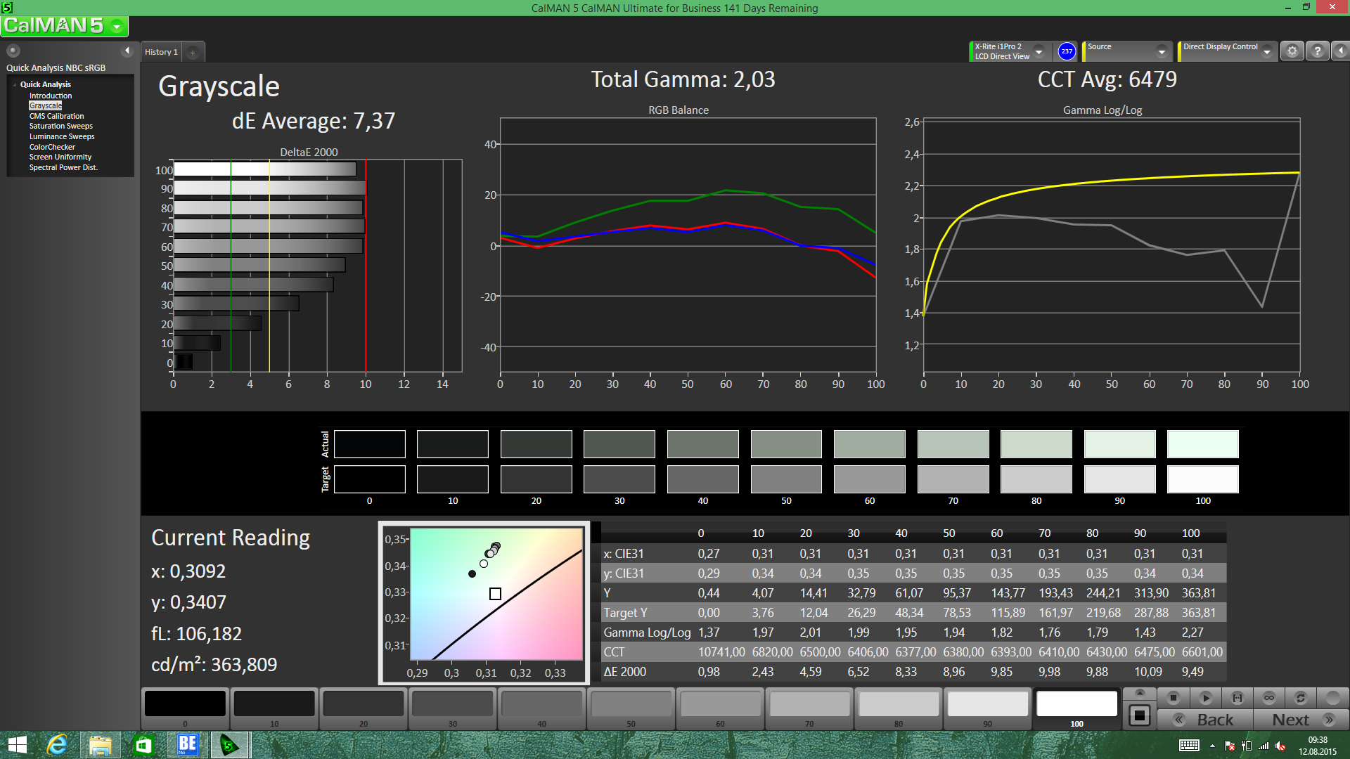Image resolution: width=1350 pixels, height=759 pixels.
Task: Click the continuous infinity reading icon
Action: [1269, 698]
